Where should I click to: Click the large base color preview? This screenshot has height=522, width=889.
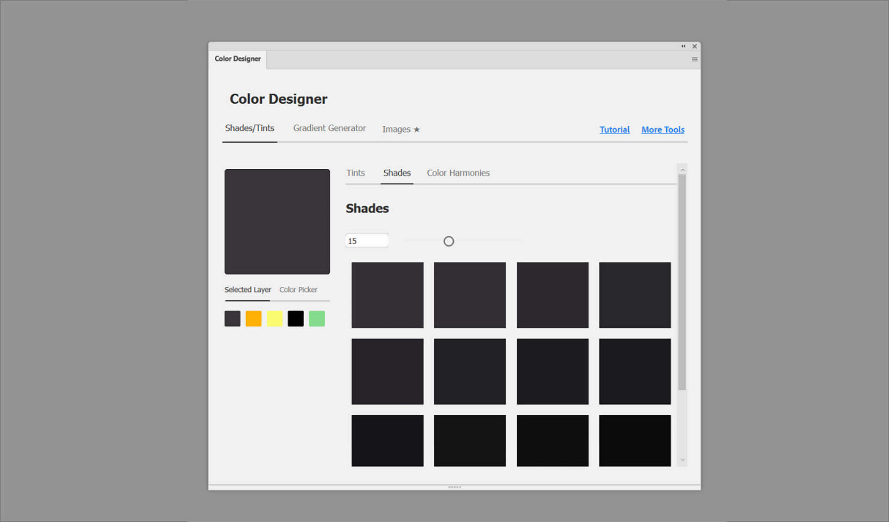coord(277,221)
